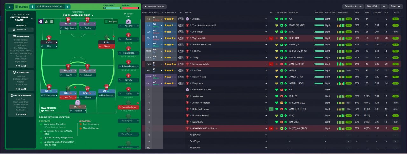Toggle the Analysis overlay on the pitch
407x154 pixels.
111,22
